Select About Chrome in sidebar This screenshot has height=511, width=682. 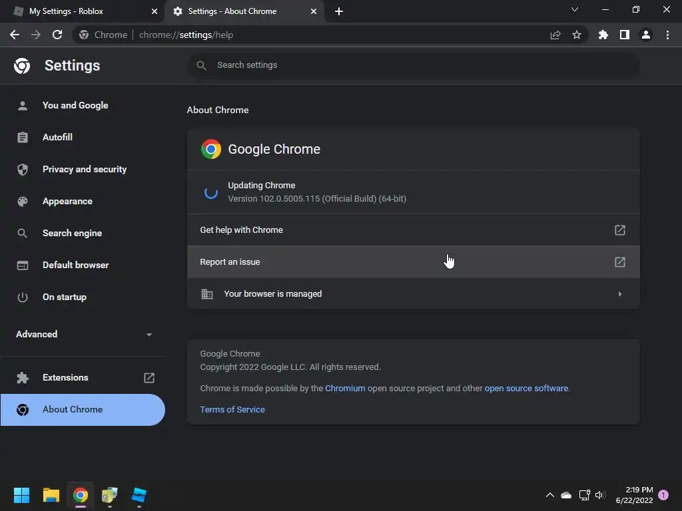(83, 410)
